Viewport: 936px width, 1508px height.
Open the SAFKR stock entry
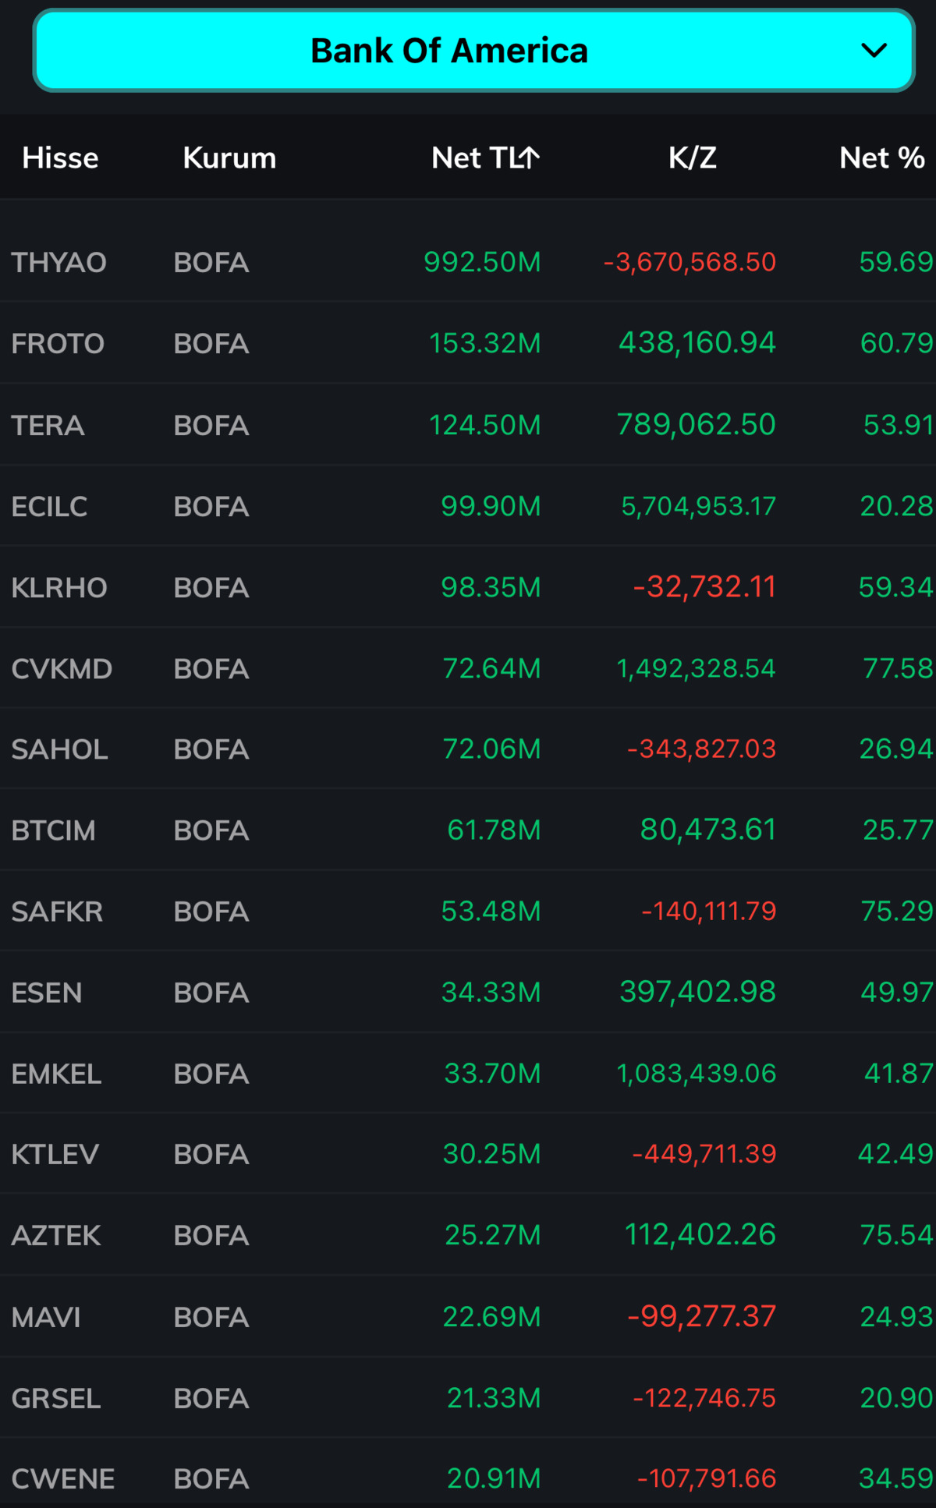[468, 912]
